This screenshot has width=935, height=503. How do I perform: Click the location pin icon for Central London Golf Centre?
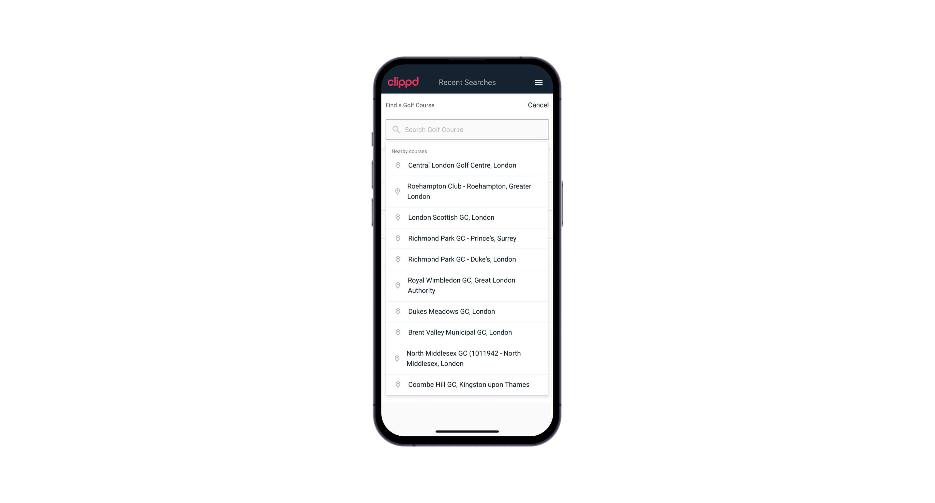coord(397,165)
